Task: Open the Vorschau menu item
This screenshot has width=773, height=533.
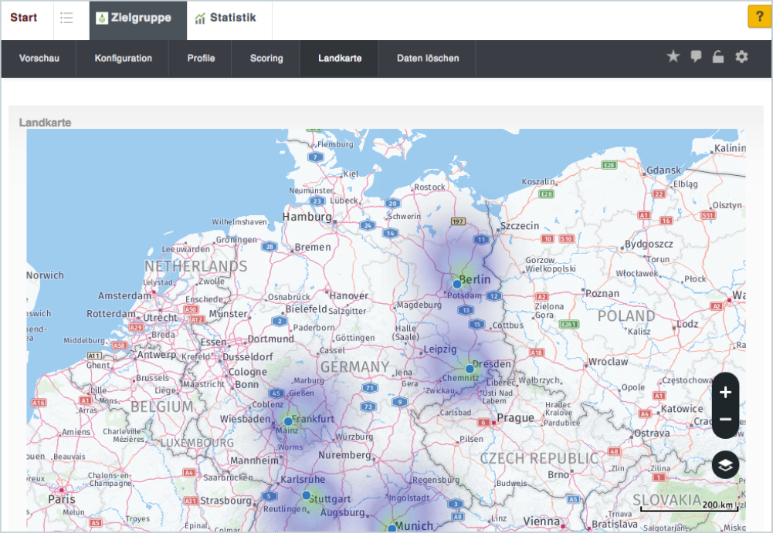Action: point(39,59)
